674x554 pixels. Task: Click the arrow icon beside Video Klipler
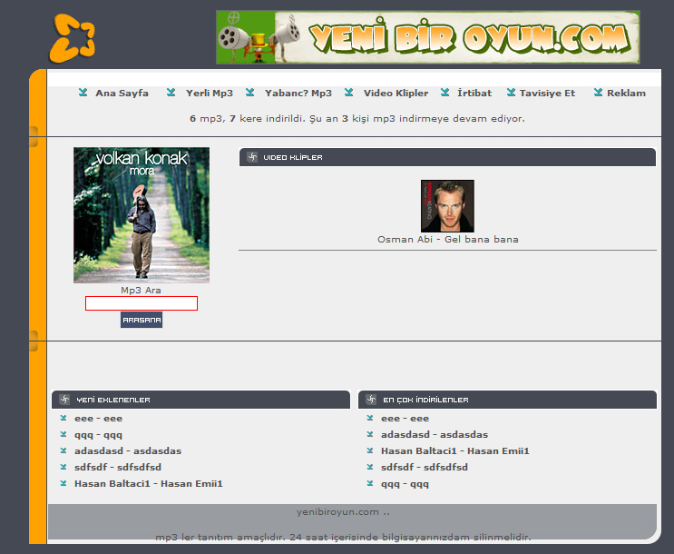(348, 93)
